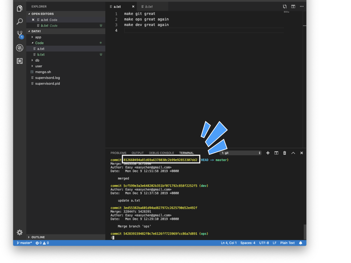Click the Explorer sidebar title

[39, 7]
